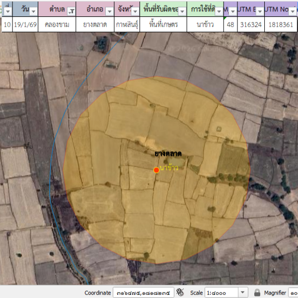The width and height of the screenshot is (298, 298).
Task: Open the จังหวัด column filter dropdown
Action: [134, 10]
